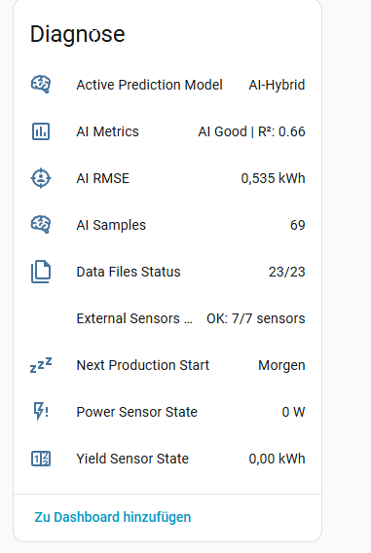The image size is (371, 553).
Task: Click the Zu Dashboard hinzufügen link
Action: pos(113,517)
